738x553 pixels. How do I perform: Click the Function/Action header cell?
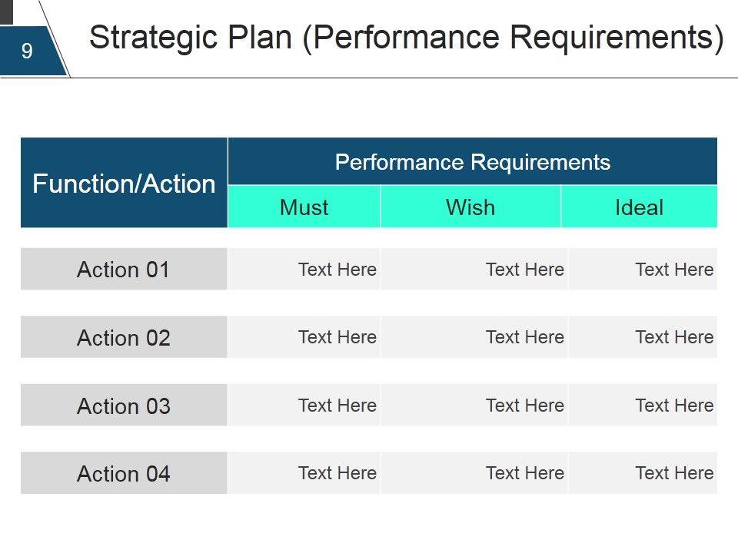coord(124,184)
